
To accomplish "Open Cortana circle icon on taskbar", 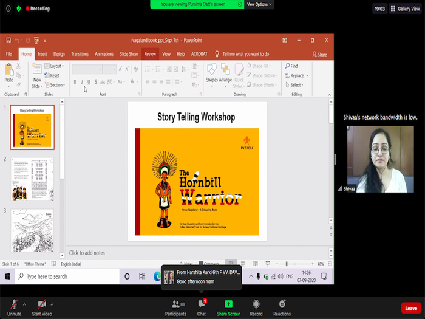I will (127, 276).
